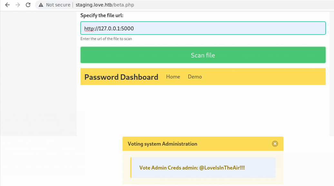This screenshot has width=334, height=186.
Task: Click the "Not secure" label in the address bar
Action: (x=58, y=5)
